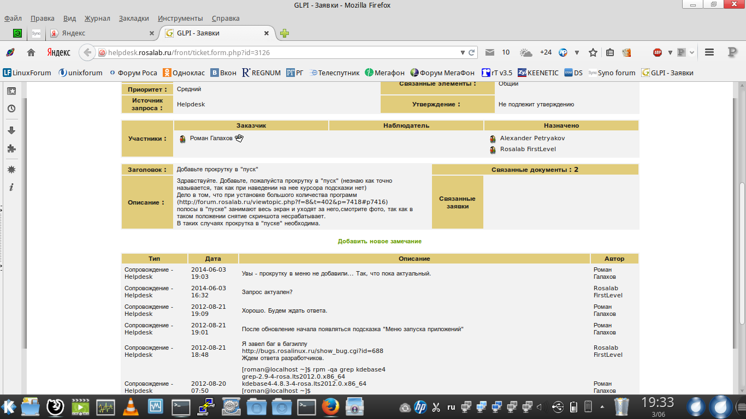Screen dimensions: 746x419
Task: Bookmark this page with the star icon
Action: click(593, 52)
